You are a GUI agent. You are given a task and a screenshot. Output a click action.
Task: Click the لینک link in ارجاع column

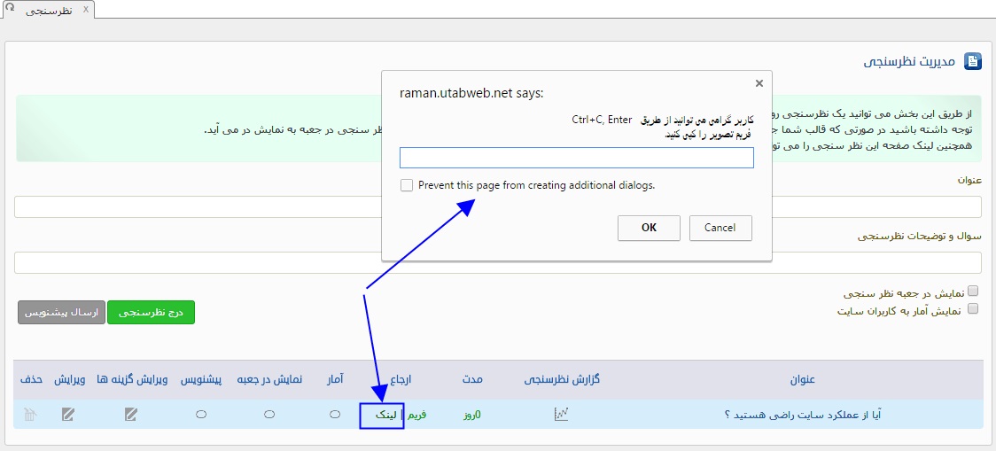[387, 415]
